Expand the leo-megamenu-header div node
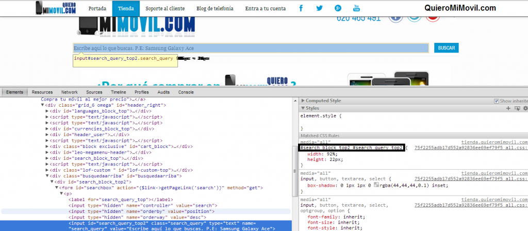This screenshot has height=231, width=528. coord(47,152)
